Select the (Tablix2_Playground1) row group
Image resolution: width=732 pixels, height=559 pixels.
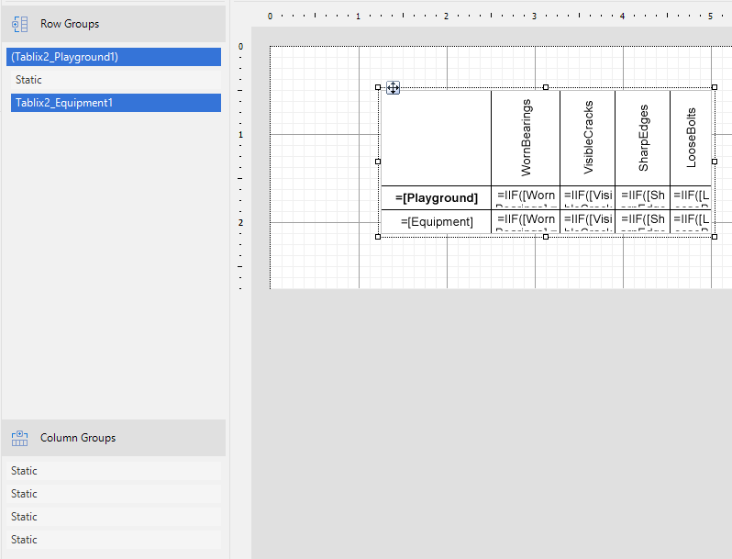(114, 57)
